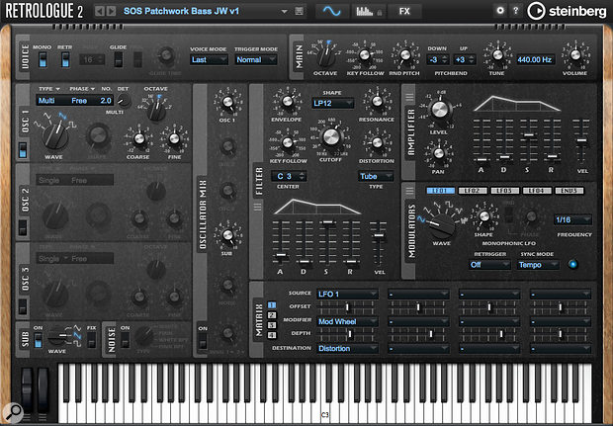This screenshot has height=426, width=613.
Task: Open the Filter envelope menu icon
Action: click(257, 207)
